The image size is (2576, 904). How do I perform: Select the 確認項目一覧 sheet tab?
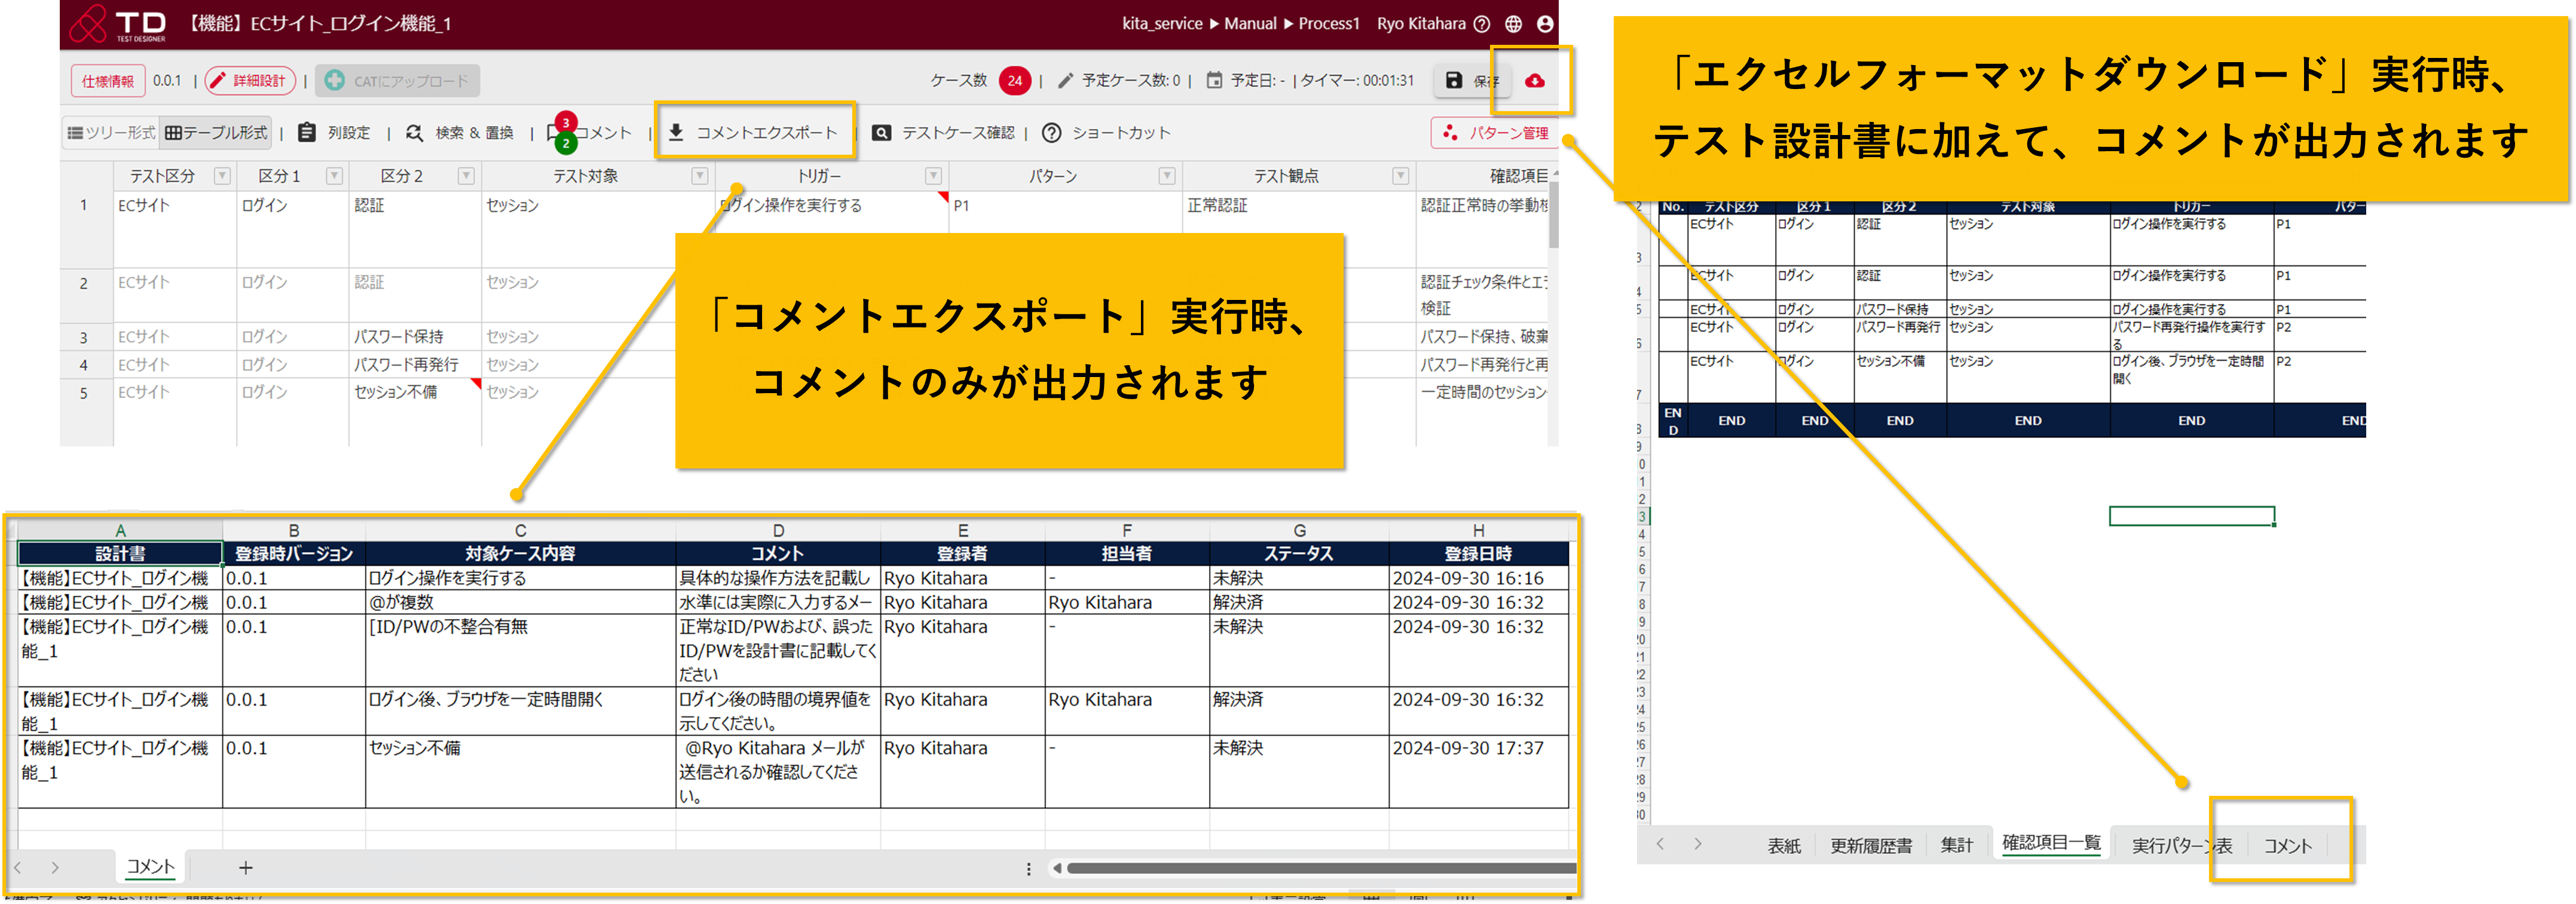click(x=2051, y=843)
